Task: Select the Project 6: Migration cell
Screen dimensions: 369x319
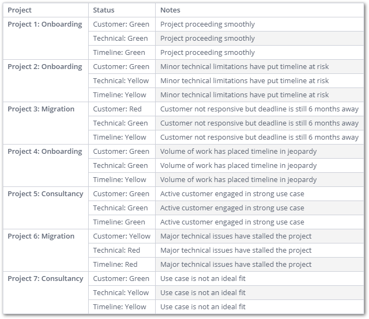Action: click(x=41, y=236)
